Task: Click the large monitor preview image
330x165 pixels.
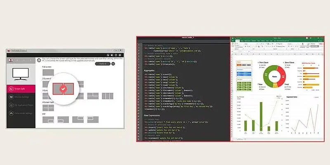Action: pos(20,74)
